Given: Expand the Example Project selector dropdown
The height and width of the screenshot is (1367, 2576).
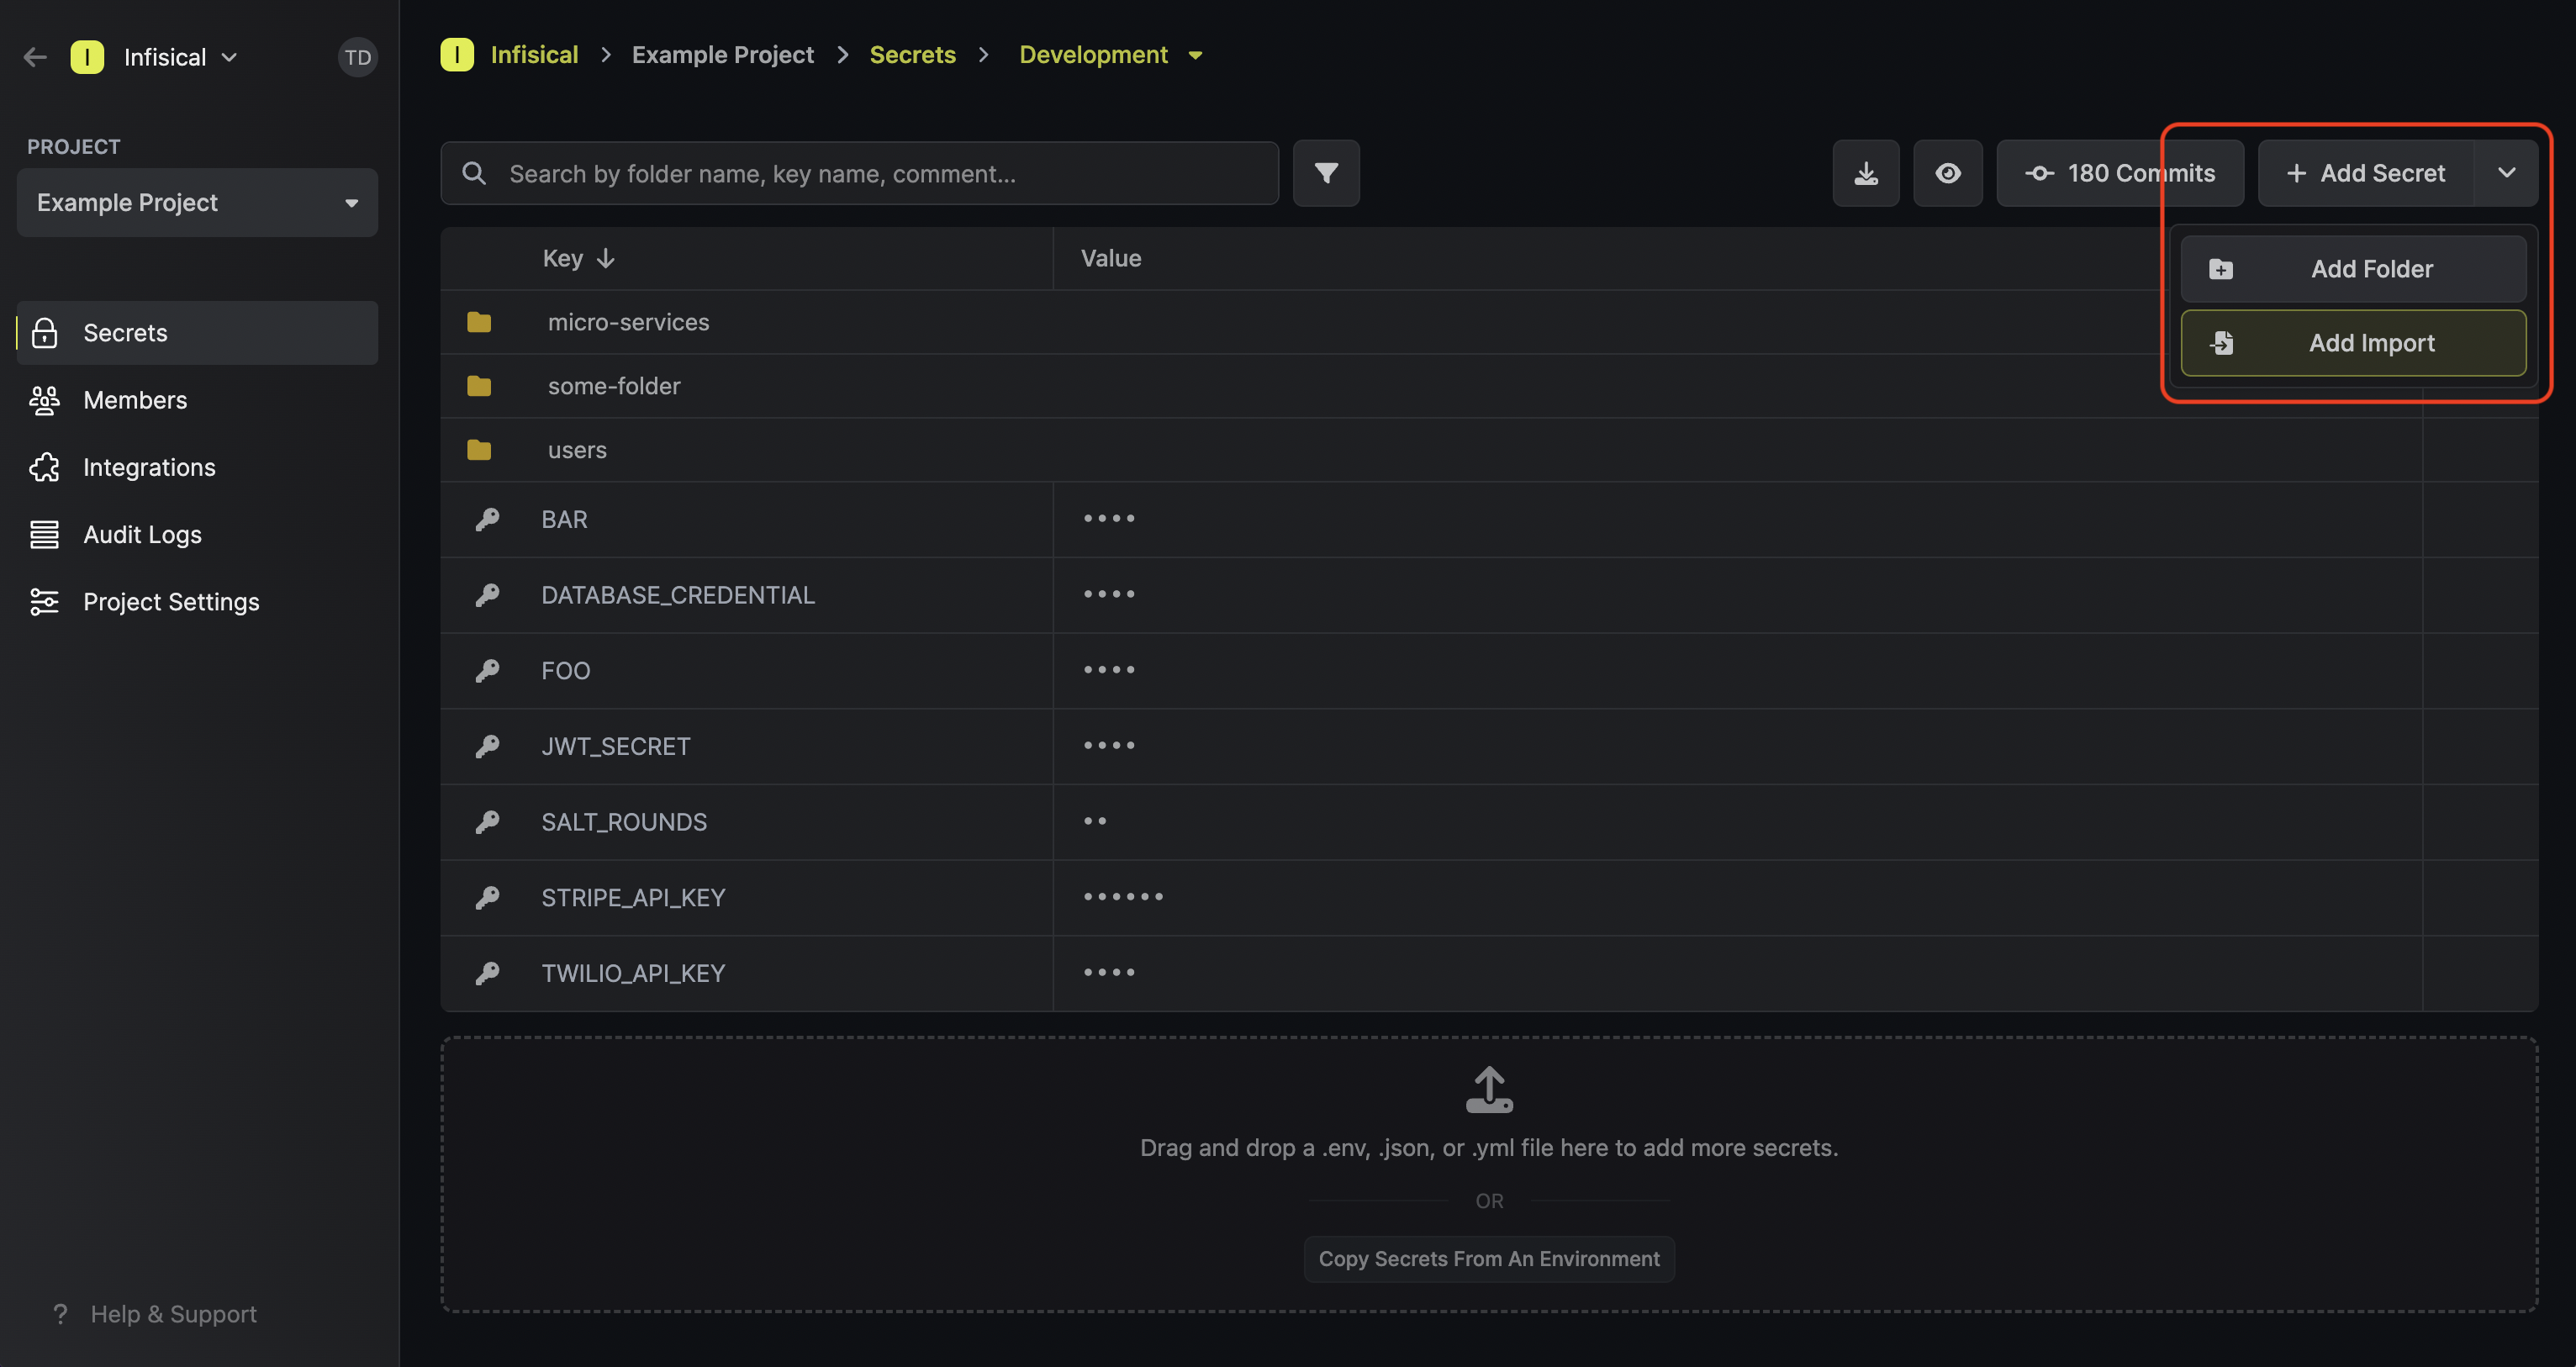Looking at the screenshot, I should pyautogui.click(x=197, y=202).
